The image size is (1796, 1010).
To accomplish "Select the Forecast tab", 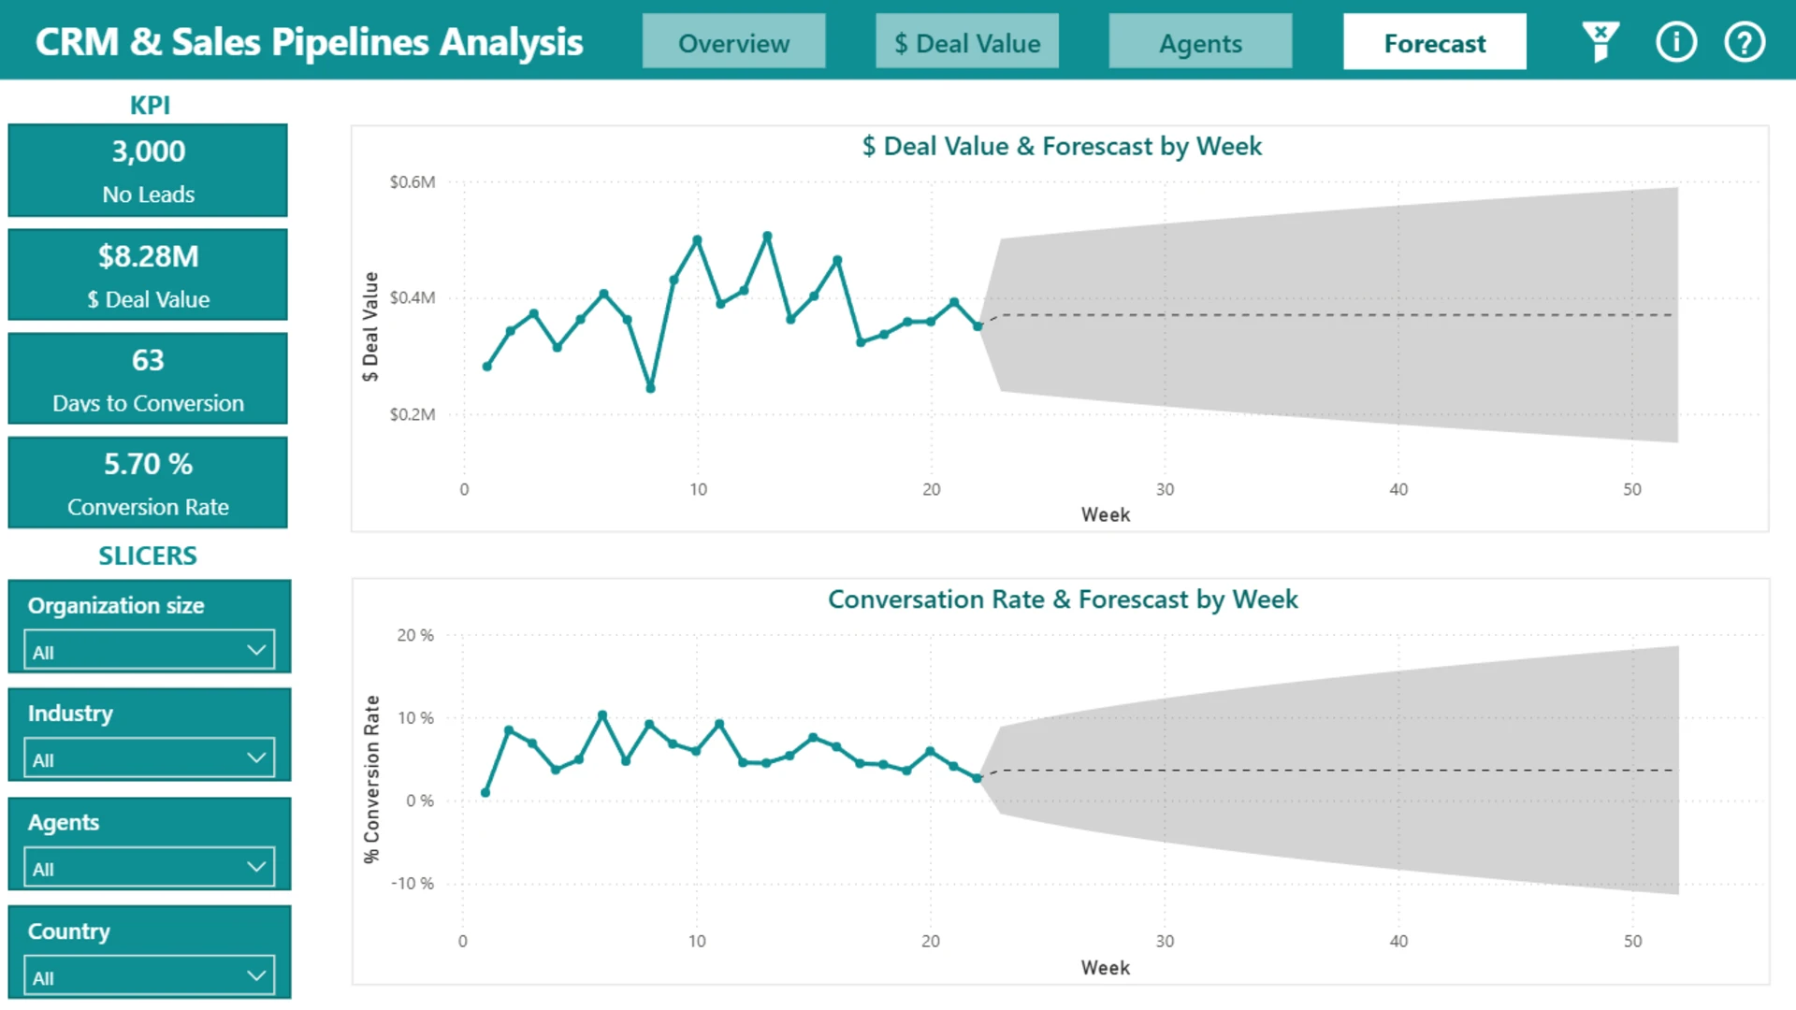I will coord(1435,42).
